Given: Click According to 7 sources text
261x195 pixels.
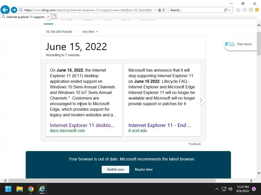Looking at the screenshot, I should click(x=63, y=55).
